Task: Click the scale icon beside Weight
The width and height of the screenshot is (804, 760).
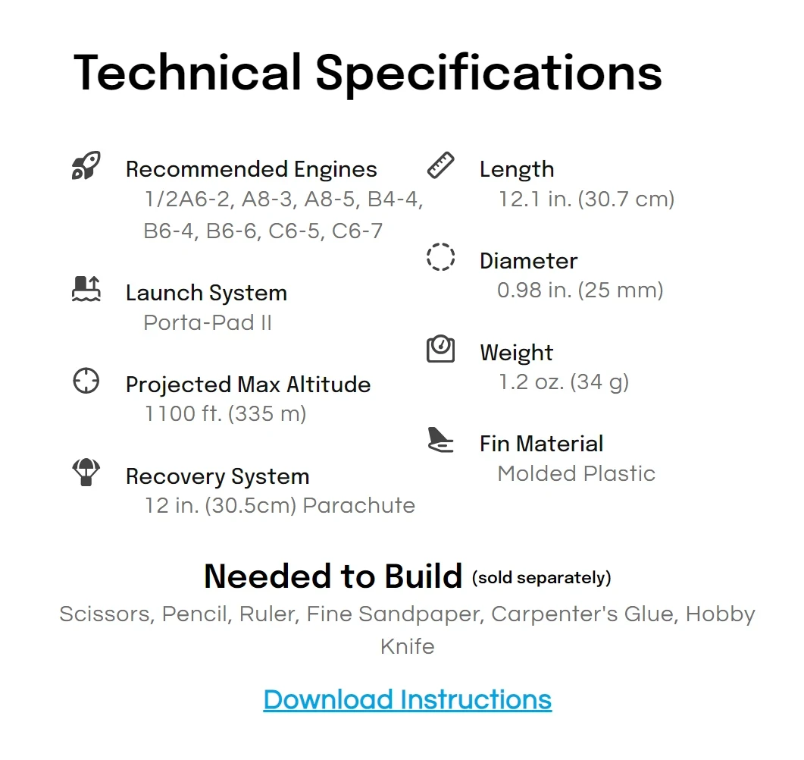Action: point(440,349)
